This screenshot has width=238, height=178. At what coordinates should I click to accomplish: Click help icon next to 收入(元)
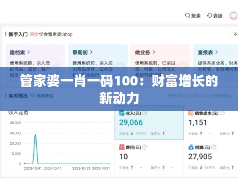145,113
